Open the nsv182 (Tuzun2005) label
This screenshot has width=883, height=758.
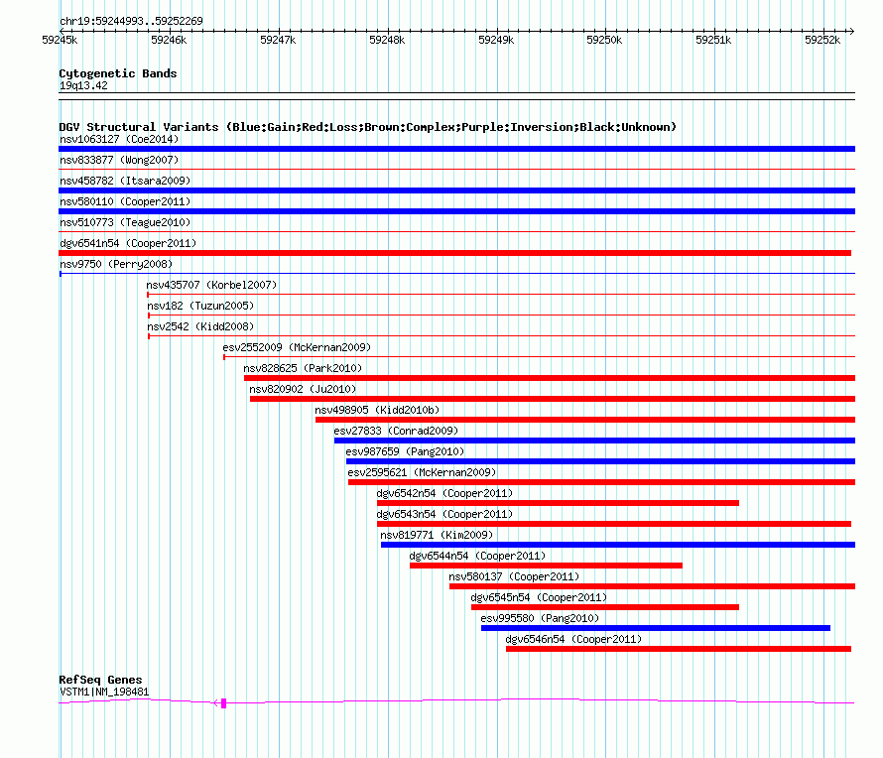click(200, 306)
